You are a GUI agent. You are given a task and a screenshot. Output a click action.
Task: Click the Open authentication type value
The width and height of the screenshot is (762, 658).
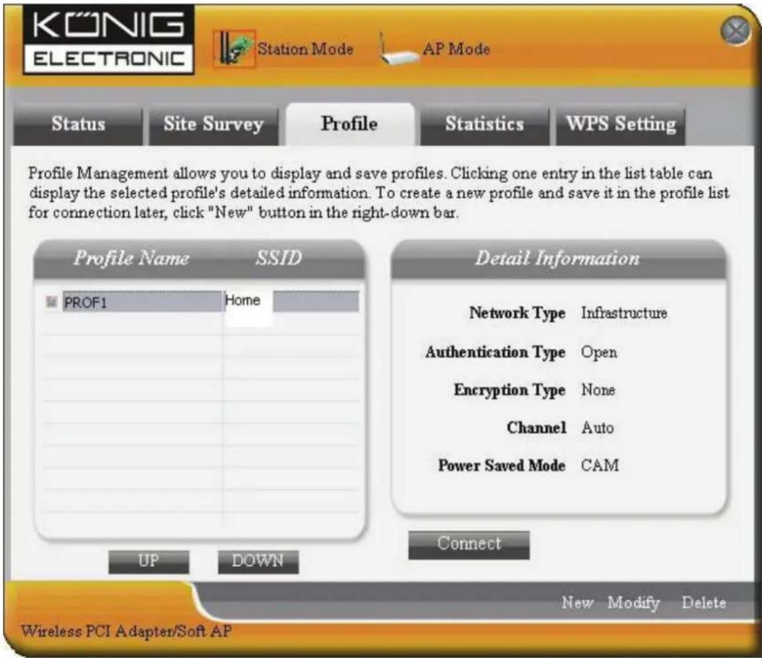(598, 352)
